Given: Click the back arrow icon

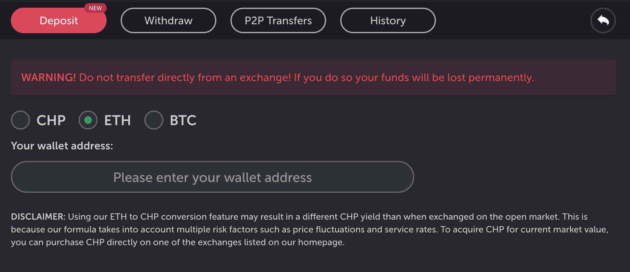Looking at the screenshot, I should [x=603, y=20].
